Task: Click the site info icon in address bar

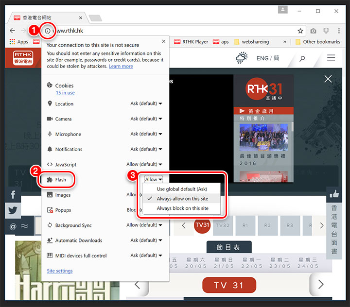Action: 48,31
